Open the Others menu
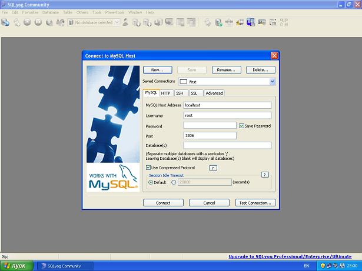 [x=82, y=12]
